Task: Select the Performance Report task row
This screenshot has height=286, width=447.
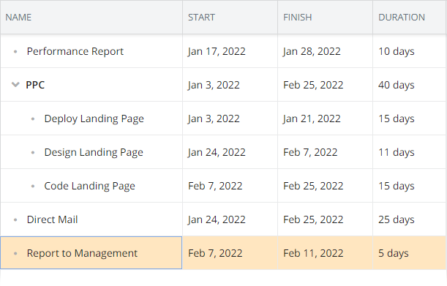Action: click(x=224, y=51)
